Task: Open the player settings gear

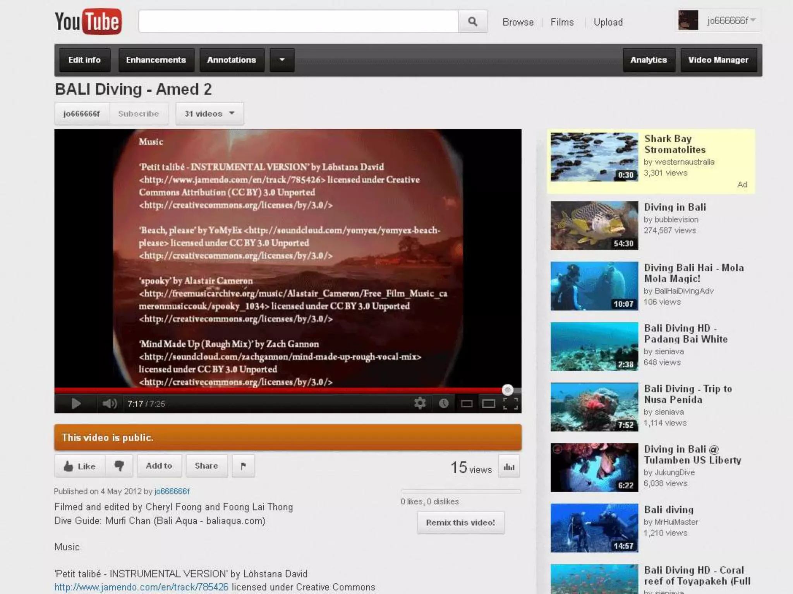Action: pos(420,403)
